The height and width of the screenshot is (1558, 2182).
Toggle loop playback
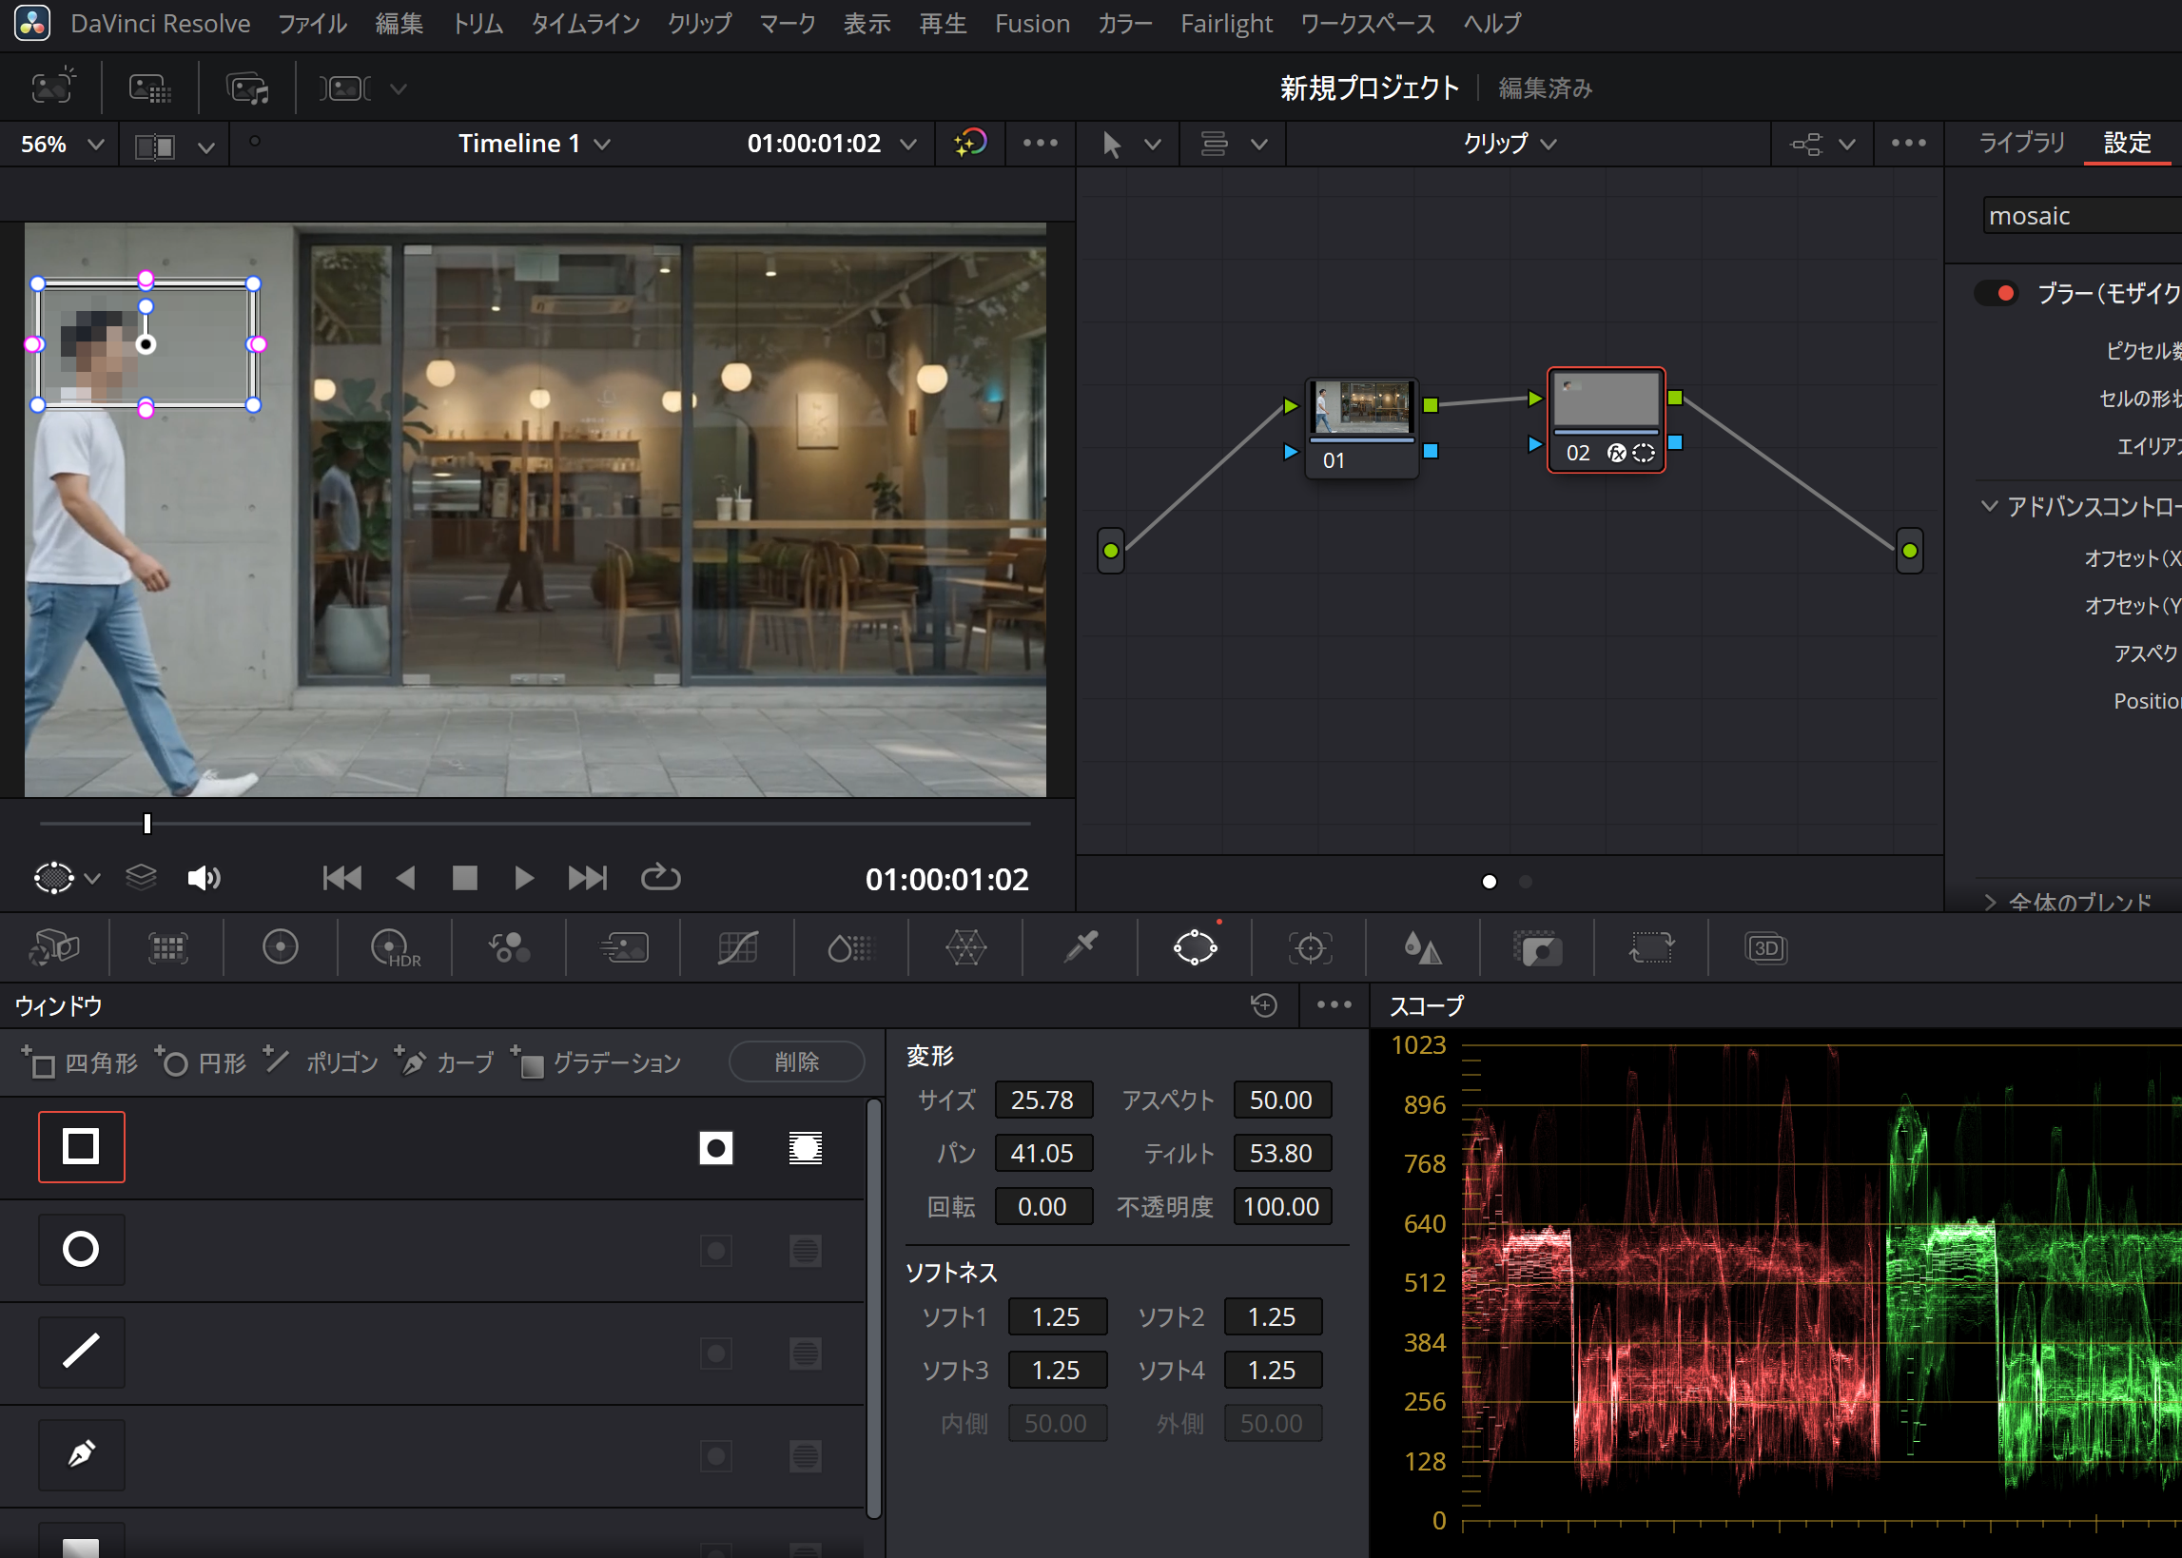click(x=660, y=878)
